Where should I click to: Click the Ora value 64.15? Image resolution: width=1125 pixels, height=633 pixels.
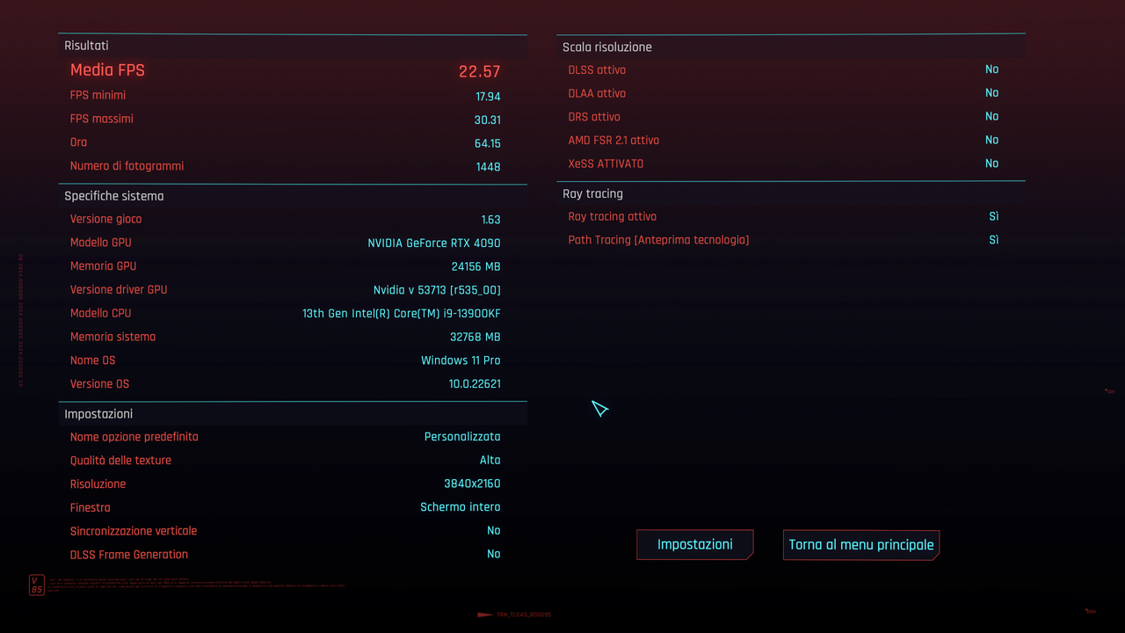tap(488, 143)
